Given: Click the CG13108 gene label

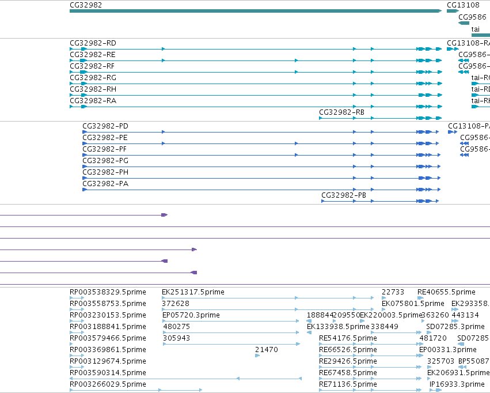Looking at the screenshot, I should pyautogui.click(x=463, y=5).
